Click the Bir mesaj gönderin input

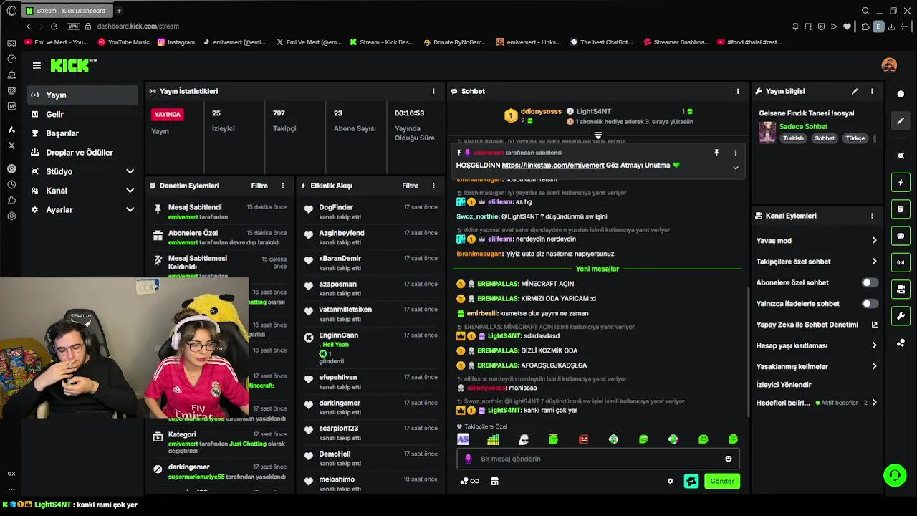pos(598,459)
